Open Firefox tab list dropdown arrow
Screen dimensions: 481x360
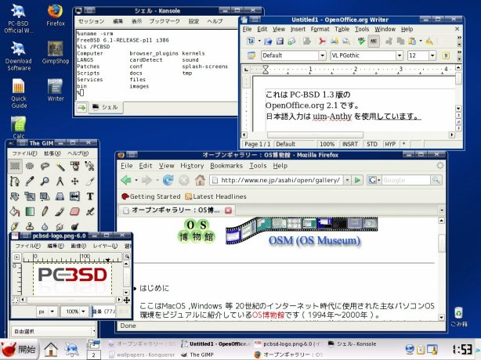pyautogui.click(x=441, y=211)
